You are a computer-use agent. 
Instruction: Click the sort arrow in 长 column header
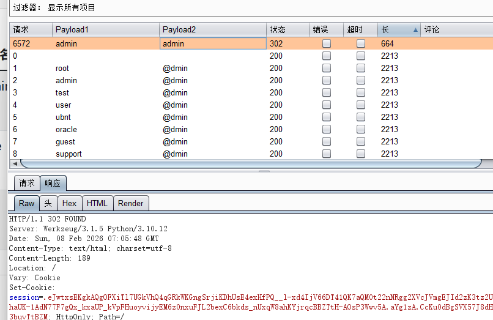pos(416,29)
